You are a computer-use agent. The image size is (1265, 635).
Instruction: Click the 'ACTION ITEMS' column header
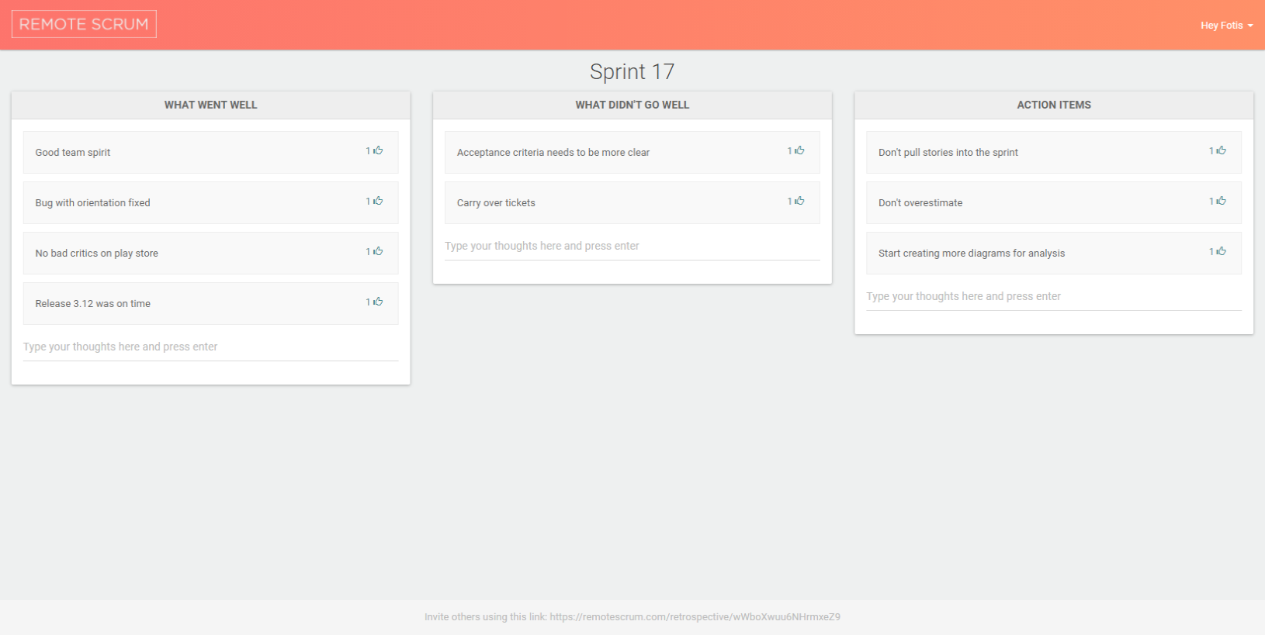pos(1054,105)
